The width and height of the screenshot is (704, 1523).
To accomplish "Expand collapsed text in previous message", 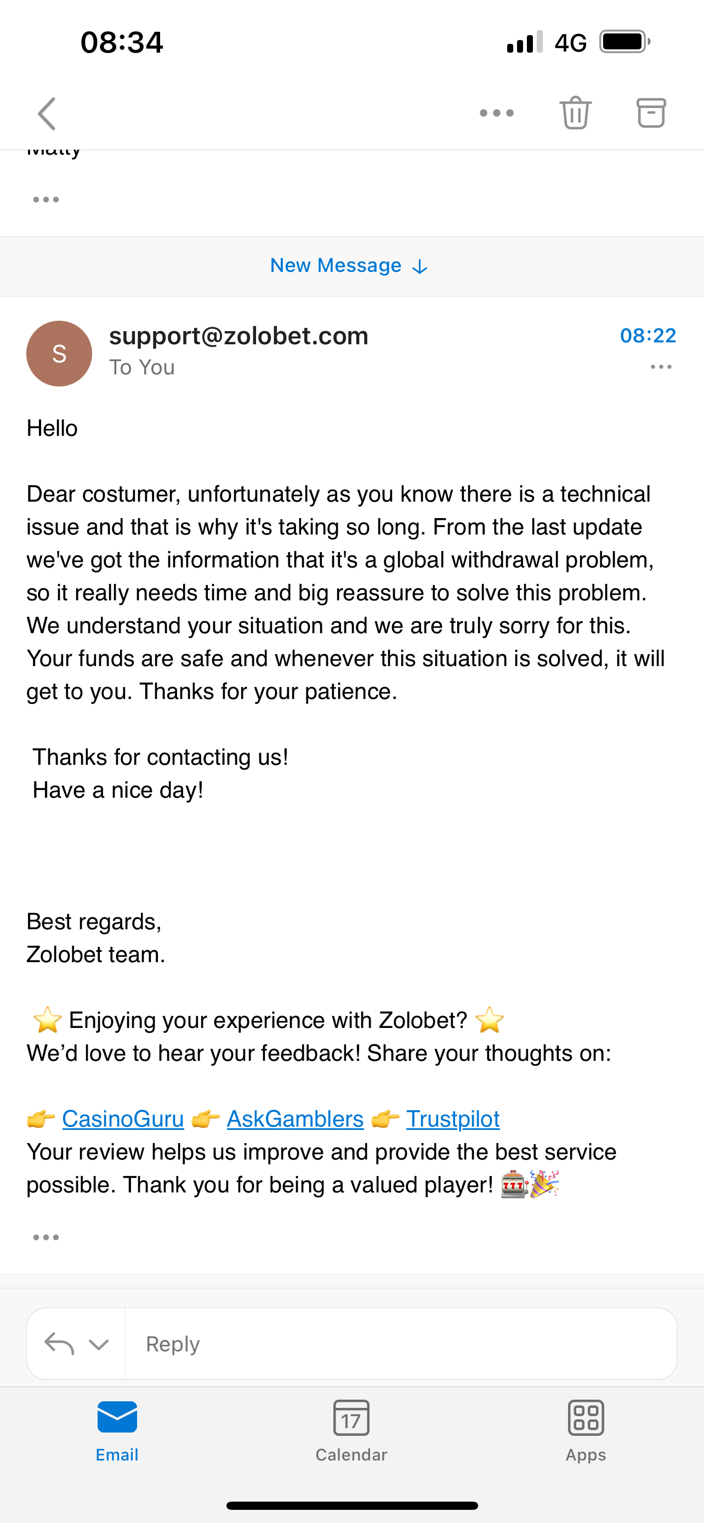I will coord(46,200).
